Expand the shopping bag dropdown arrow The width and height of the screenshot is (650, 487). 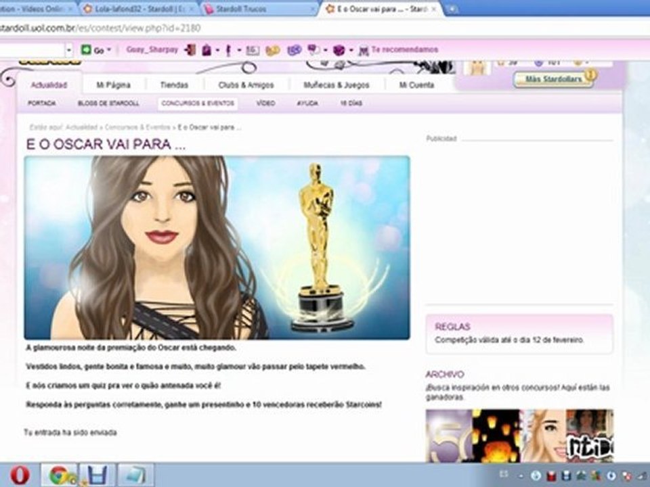pyautogui.click(x=217, y=51)
